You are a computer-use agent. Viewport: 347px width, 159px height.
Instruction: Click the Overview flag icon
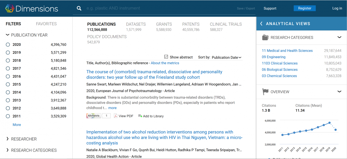pyautogui.click(x=265, y=92)
